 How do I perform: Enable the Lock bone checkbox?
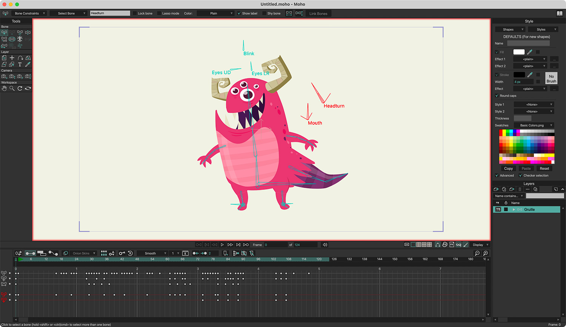click(135, 14)
